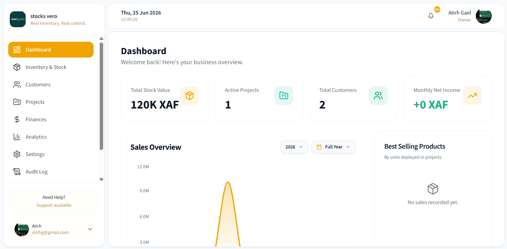507x249 pixels.
Task: Click the date Thu, 25 Jun 2026
Action: click(x=141, y=13)
